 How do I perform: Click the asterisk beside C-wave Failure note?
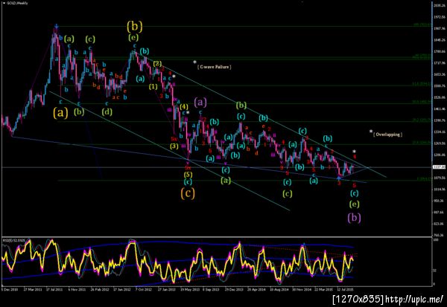(194, 62)
